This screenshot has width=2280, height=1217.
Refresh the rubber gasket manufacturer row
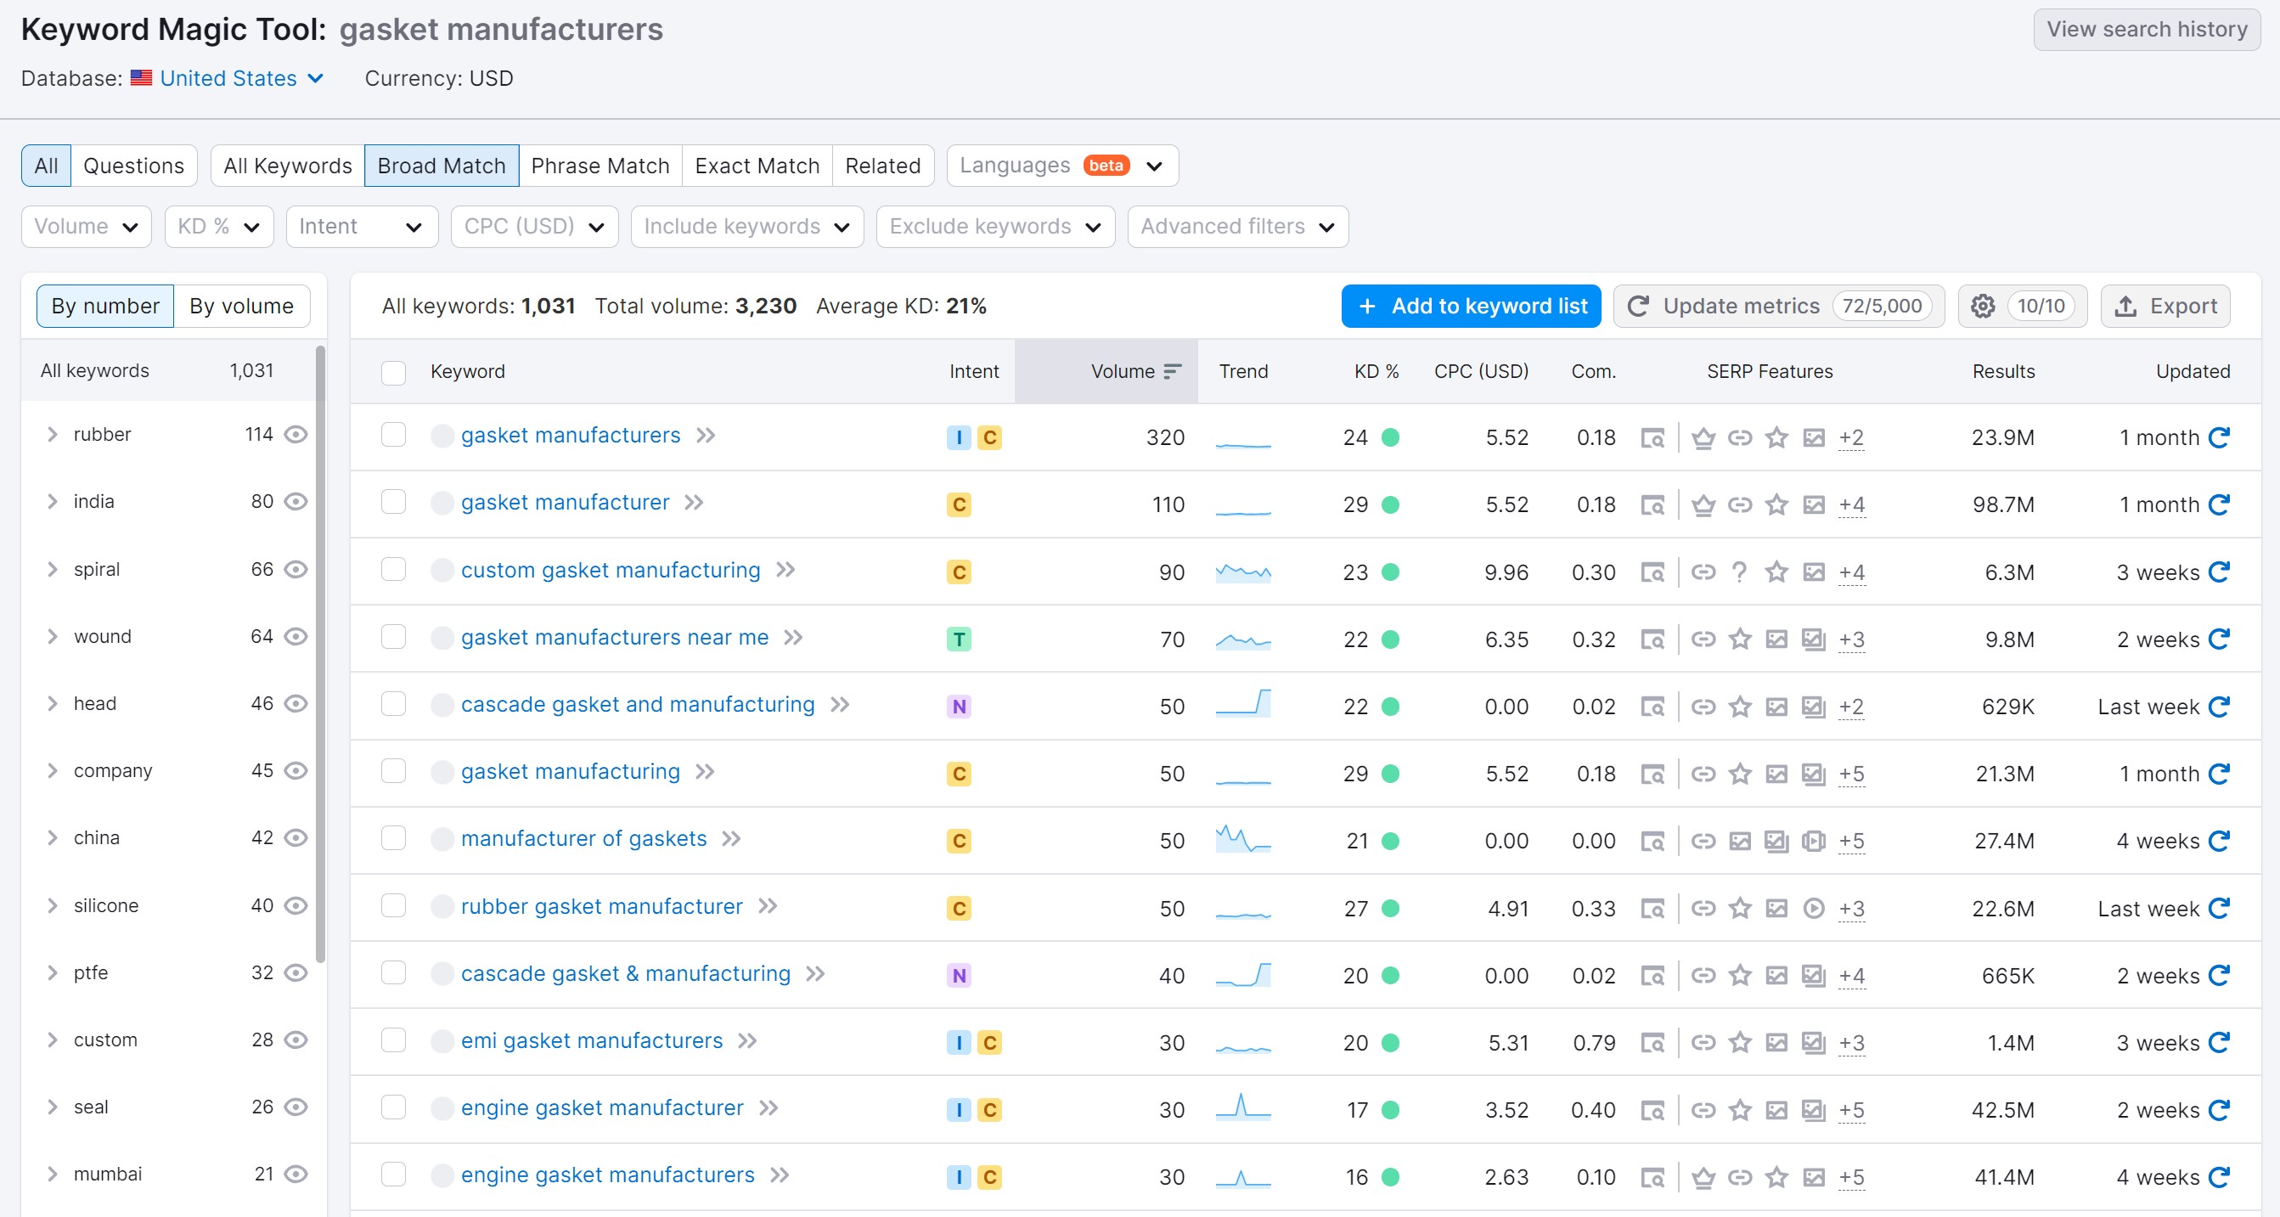pos(2218,908)
